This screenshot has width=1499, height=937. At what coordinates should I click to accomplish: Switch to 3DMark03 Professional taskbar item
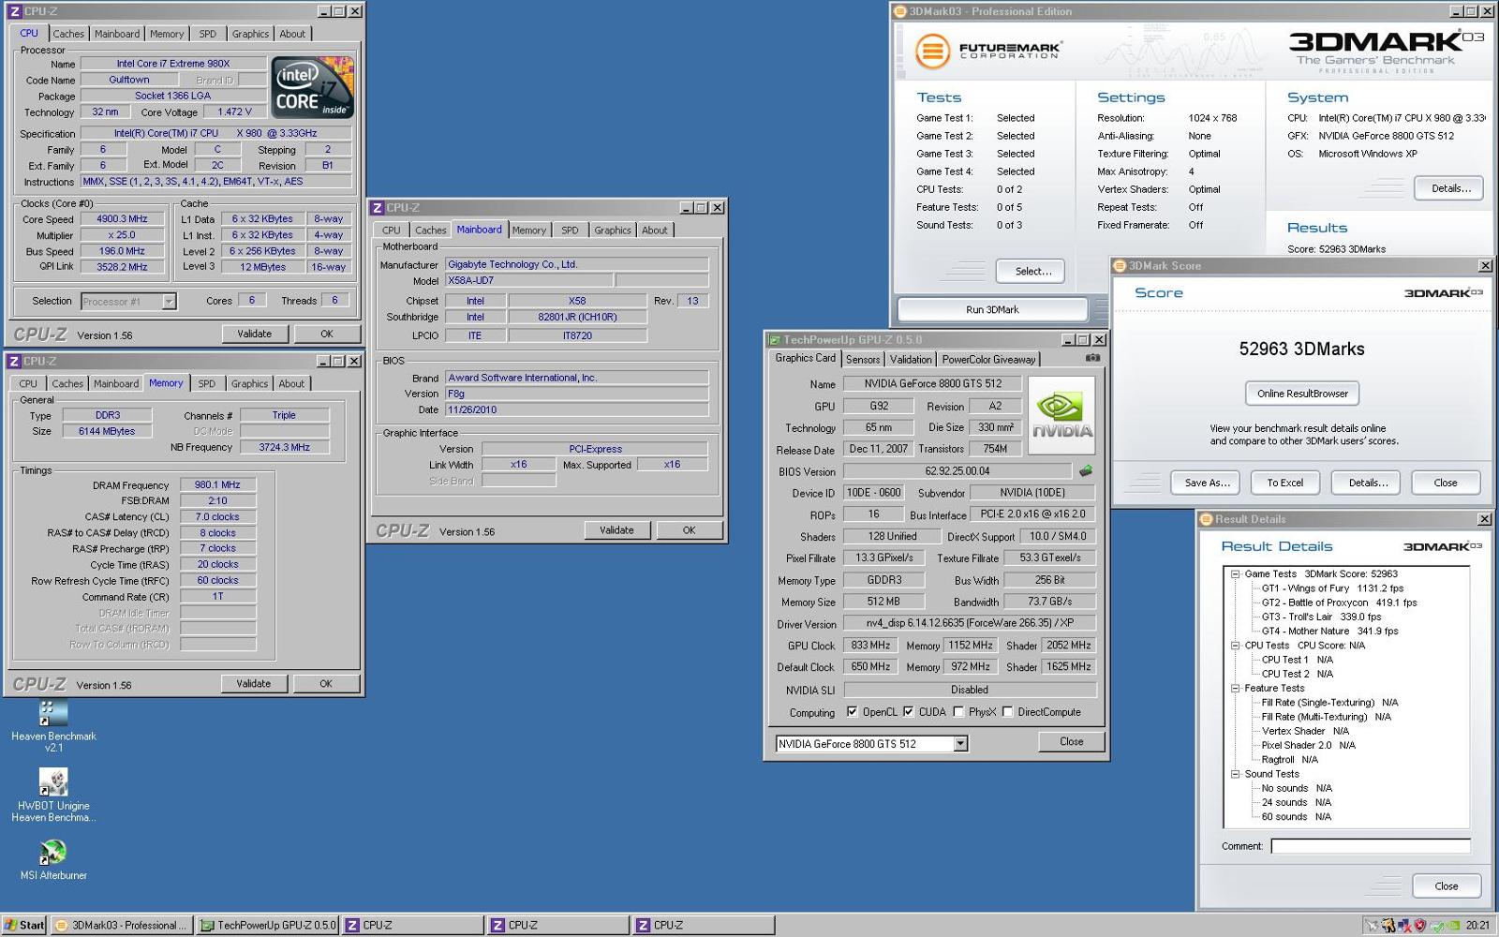coord(122,925)
